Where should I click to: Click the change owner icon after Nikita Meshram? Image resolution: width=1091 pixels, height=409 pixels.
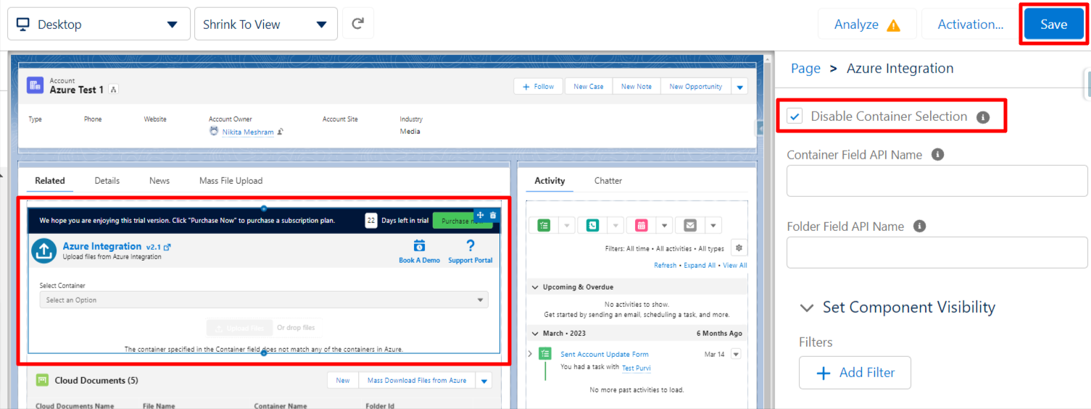point(280,132)
